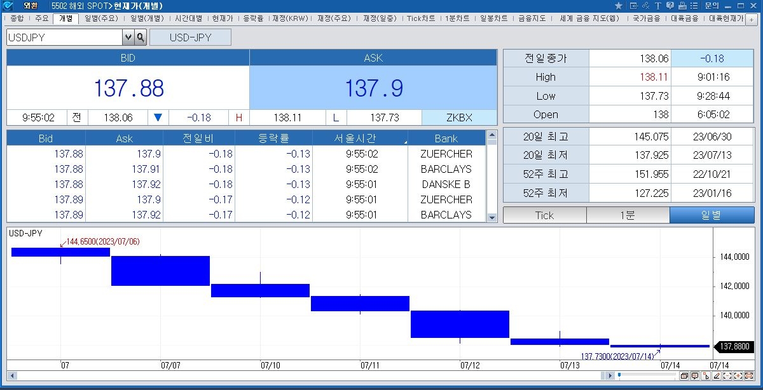
Task: Open the list menu icon in title bar
Action: pos(694,6)
